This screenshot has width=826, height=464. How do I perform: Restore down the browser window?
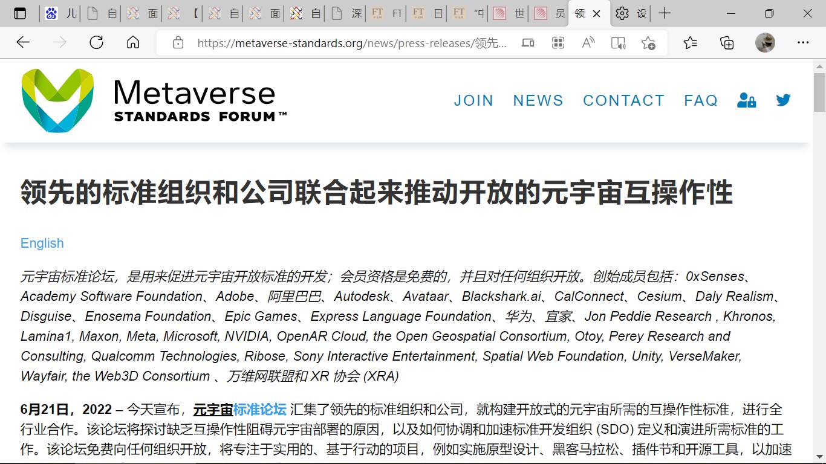pos(769,13)
